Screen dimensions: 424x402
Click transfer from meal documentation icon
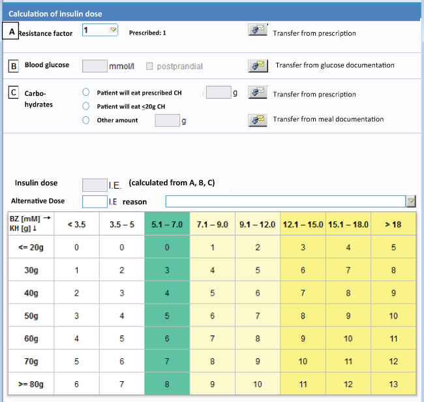click(258, 119)
